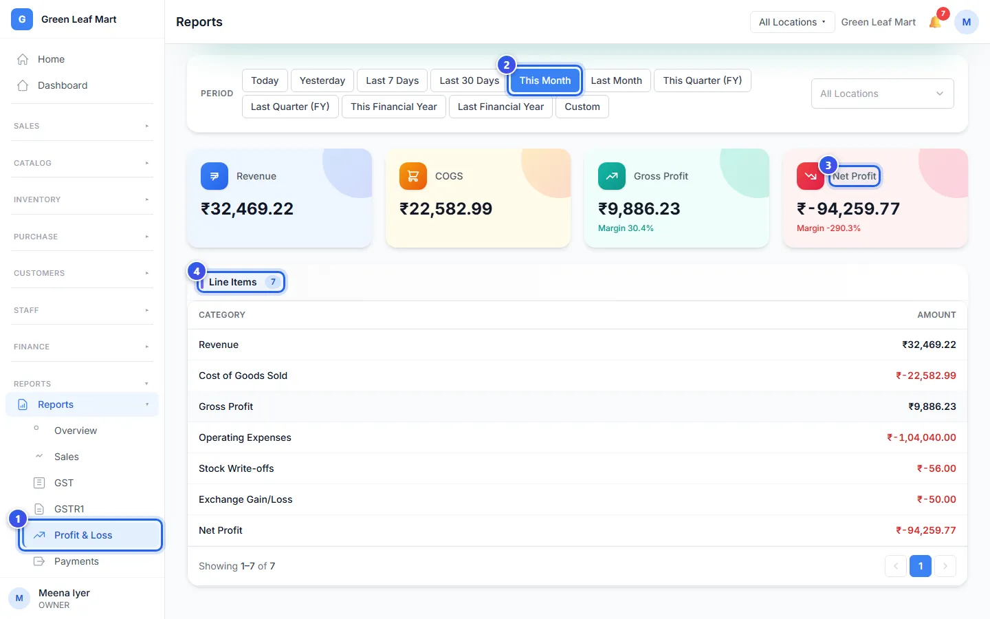Screen dimensions: 990x619
Task: Click the COGS cart icon
Action: 413,176
